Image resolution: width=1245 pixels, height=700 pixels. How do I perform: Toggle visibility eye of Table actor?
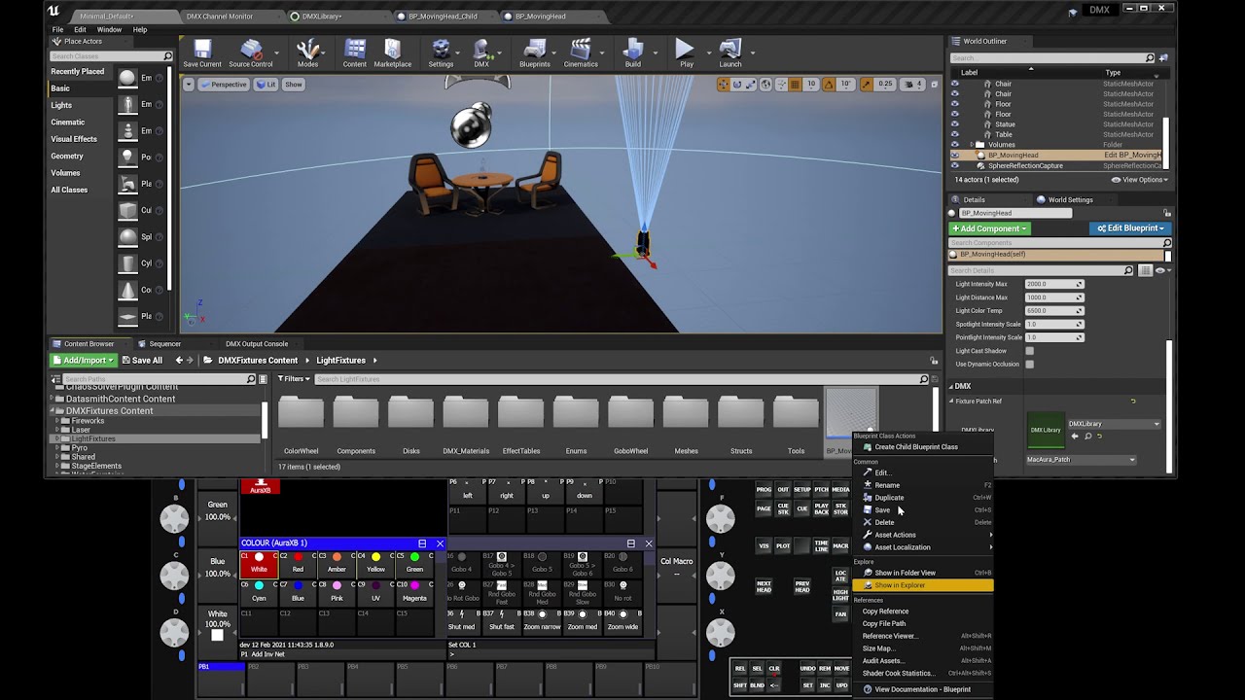[954, 135]
